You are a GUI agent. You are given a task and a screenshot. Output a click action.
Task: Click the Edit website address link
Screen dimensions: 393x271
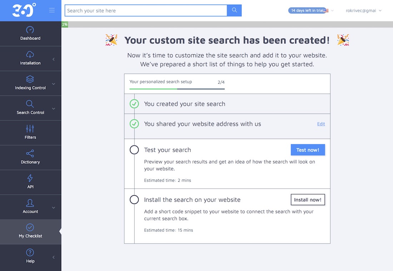coord(321,124)
